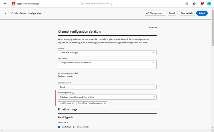Open the user profile avatar

coord(209,4)
